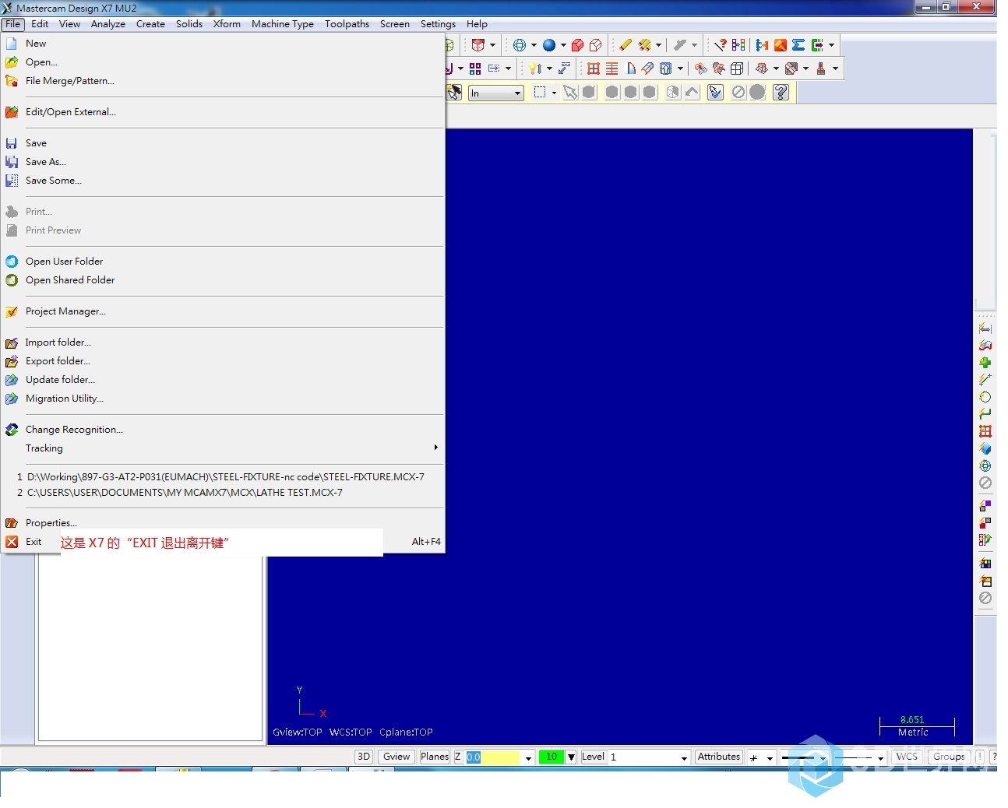
Task: Open the Level number dropdown
Action: pos(684,757)
